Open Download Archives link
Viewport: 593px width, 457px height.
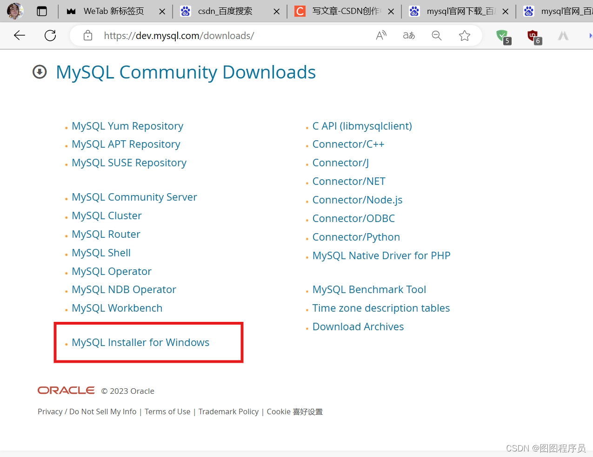[358, 327]
